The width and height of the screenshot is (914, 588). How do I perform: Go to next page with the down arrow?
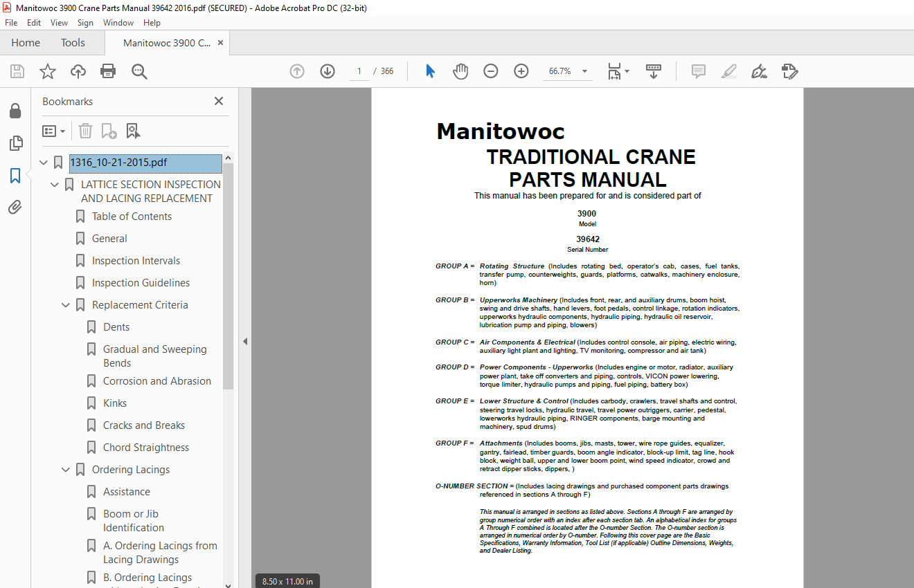328,71
